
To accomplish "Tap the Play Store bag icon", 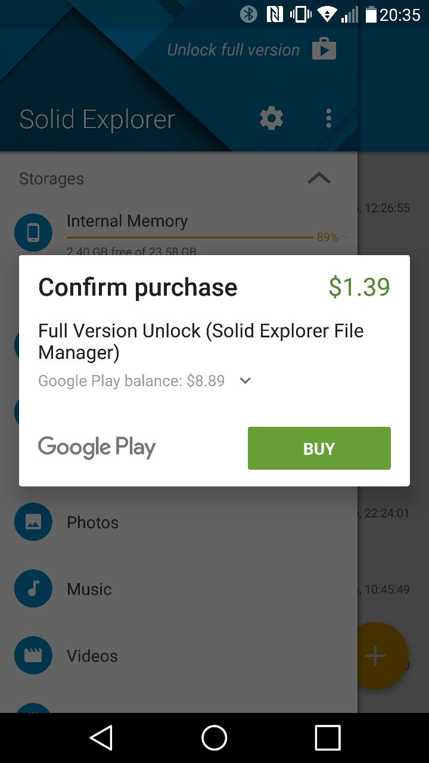I will pos(324,49).
